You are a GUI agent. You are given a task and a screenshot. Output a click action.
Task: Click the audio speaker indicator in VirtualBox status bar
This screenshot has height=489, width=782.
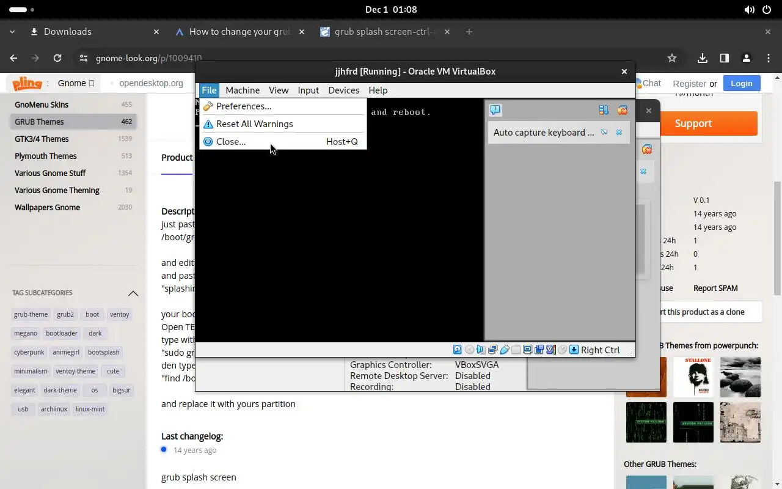click(x=481, y=350)
